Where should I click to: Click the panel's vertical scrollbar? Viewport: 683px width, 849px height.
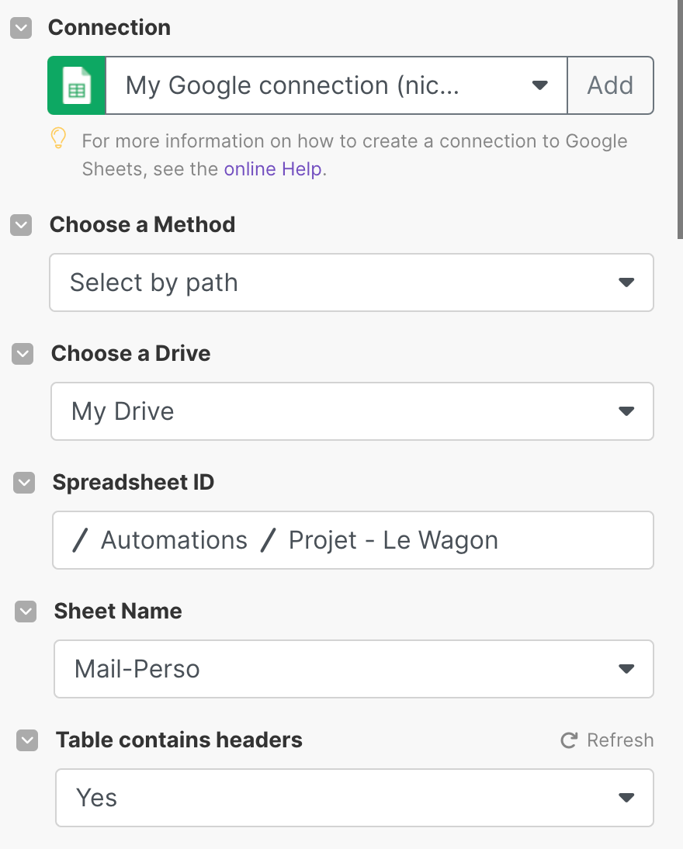(x=680, y=119)
